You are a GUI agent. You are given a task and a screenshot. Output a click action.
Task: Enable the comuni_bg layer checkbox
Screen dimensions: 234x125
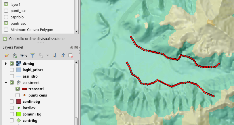(12, 114)
